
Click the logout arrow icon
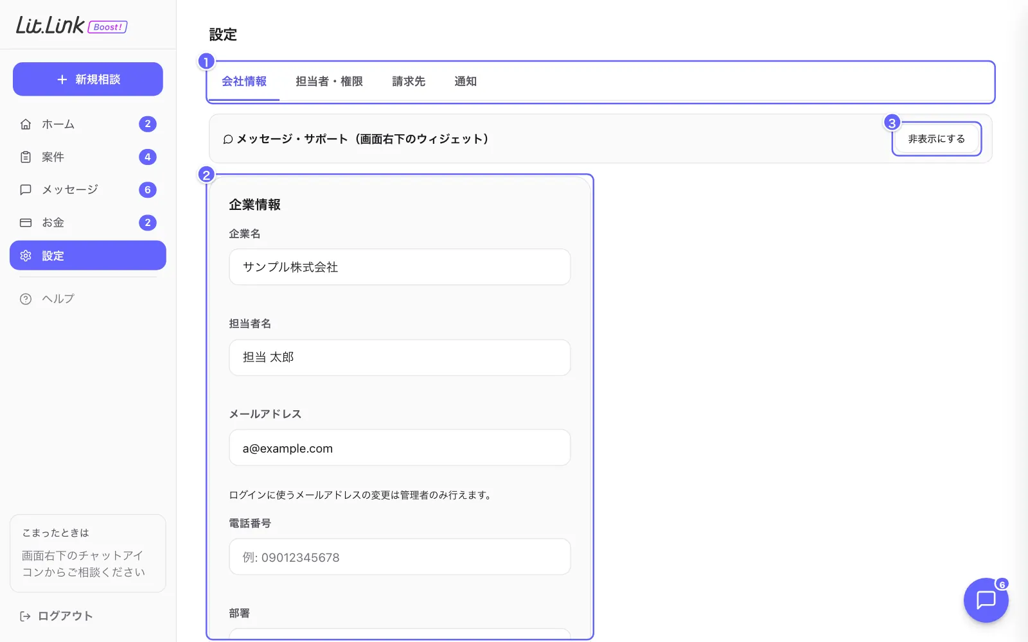point(25,616)
